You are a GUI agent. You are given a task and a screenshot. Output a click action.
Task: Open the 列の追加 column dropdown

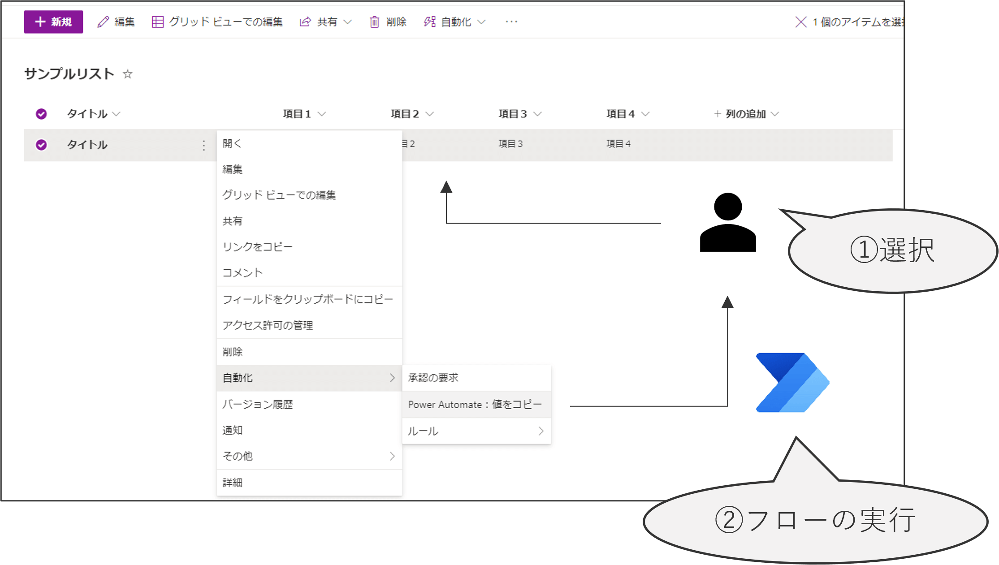[x=775, y=114]
